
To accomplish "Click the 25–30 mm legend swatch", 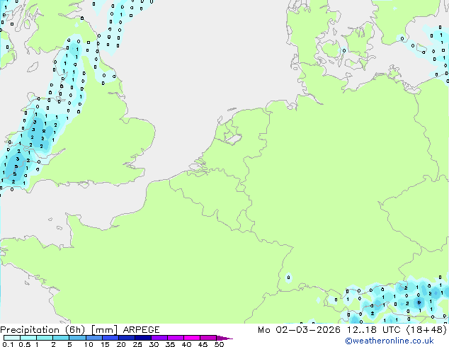I will (143, 338).
